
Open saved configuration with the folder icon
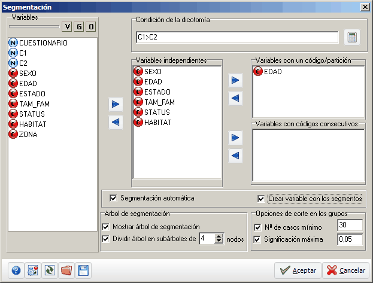66,270
